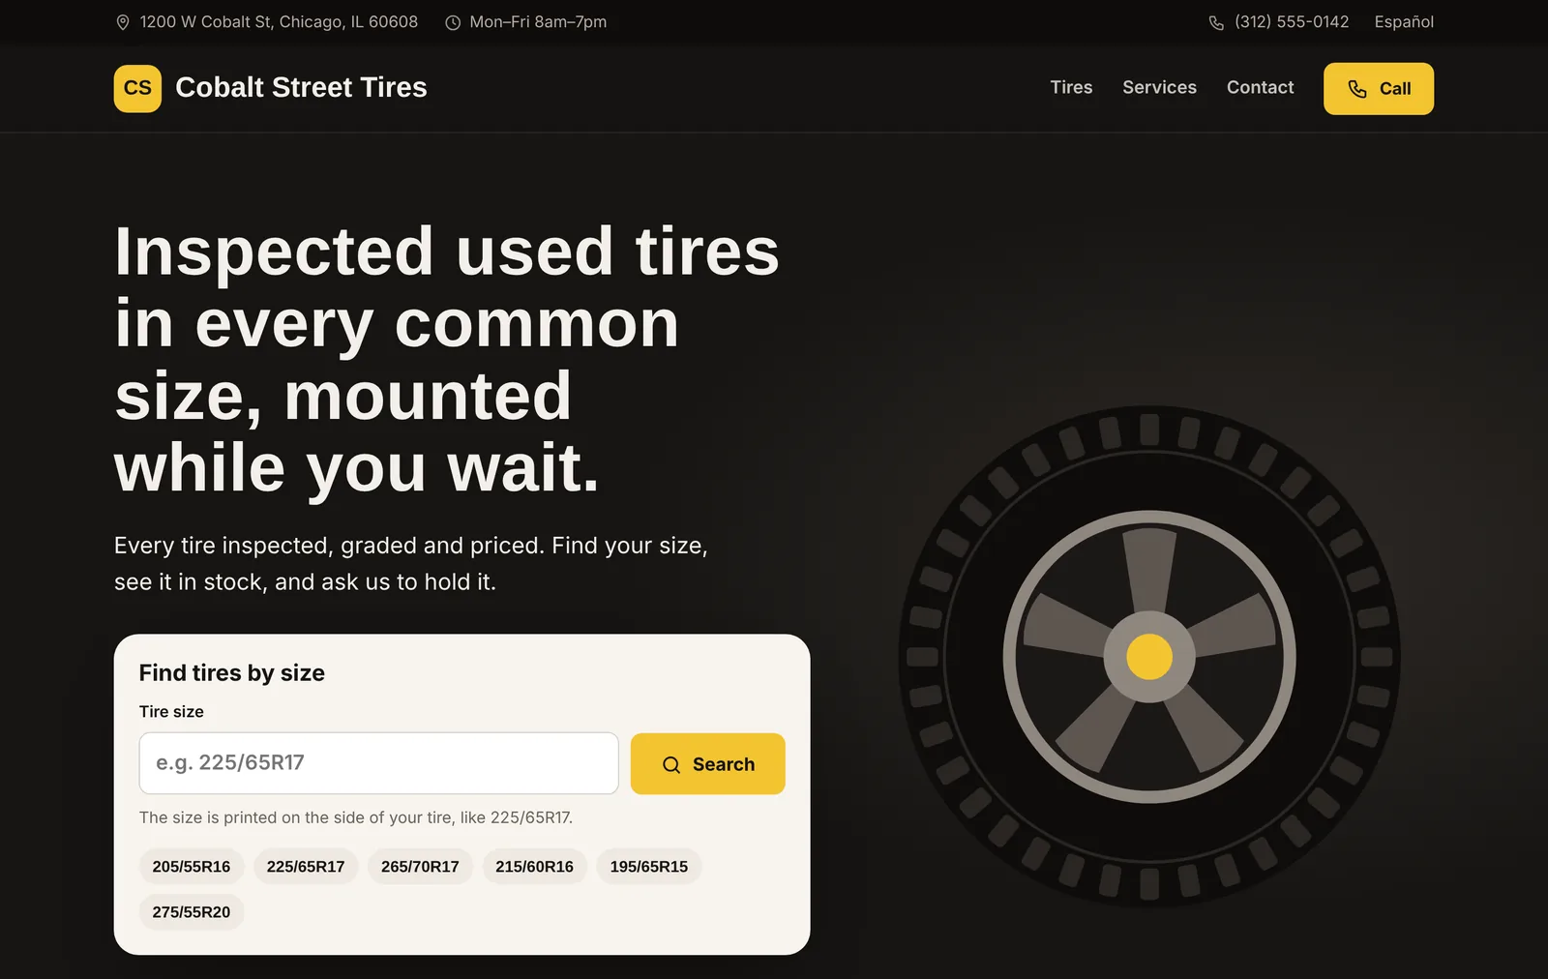Click the Tire size field label
The width and height of the screenshot is (1548, 979).
pyautogui.click(x=171, y=712)
